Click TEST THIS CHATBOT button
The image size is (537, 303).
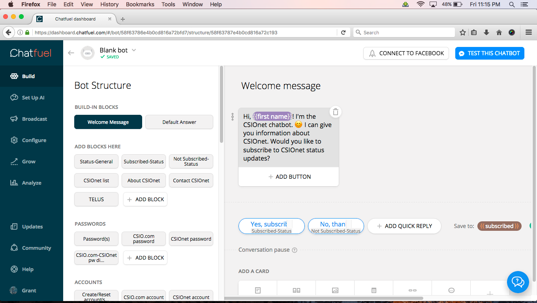tap(490, 53)
